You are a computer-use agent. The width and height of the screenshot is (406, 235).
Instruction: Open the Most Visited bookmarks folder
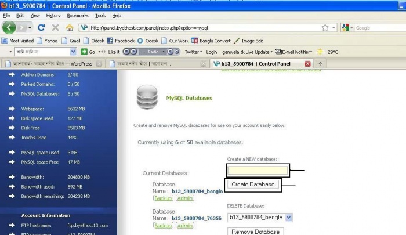pos(17,41)
